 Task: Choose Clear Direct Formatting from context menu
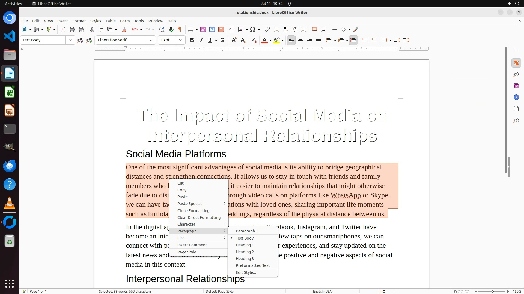pos(199,218)
